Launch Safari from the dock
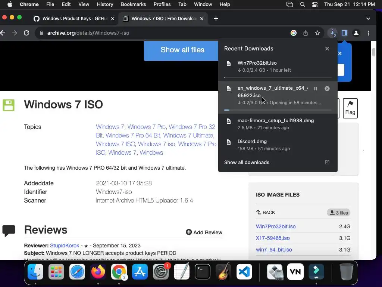Viewport: 382px width, 287px height. pos(77,272)
